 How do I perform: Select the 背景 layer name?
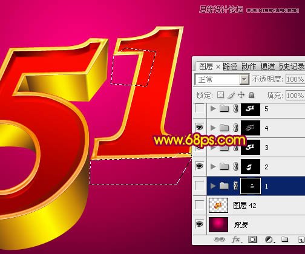click(x=241, y=224)
